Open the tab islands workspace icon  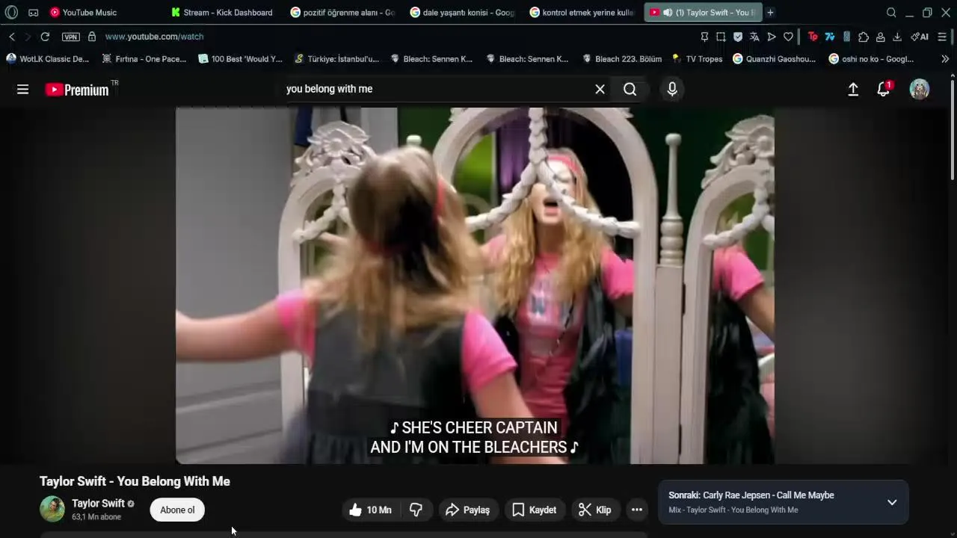coord(34,13)
